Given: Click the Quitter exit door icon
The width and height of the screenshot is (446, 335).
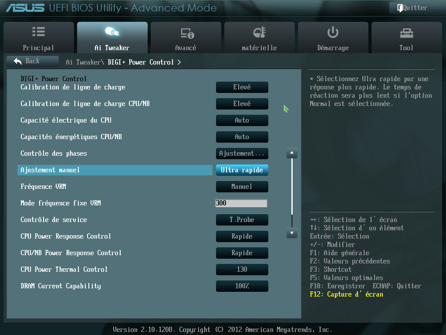Looking at the screenshot, I should click(400, 8).
